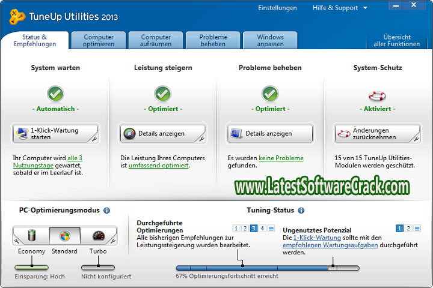Go to page 3 of Durchgeführte Optimierungen
This screenshot has width=433, height=288.
pos(254,228)
